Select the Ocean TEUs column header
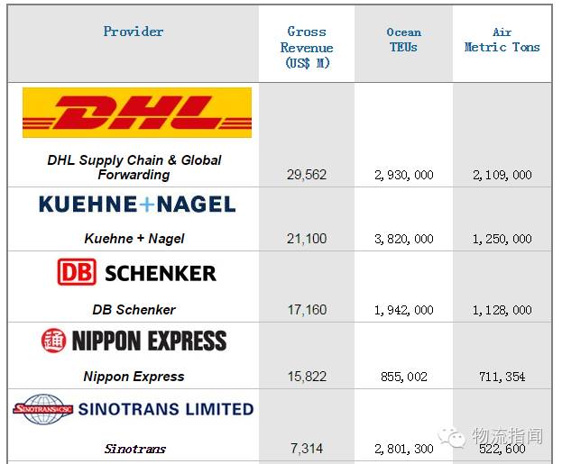The height and width of the screenshot is (464, 562). (403, 40)
